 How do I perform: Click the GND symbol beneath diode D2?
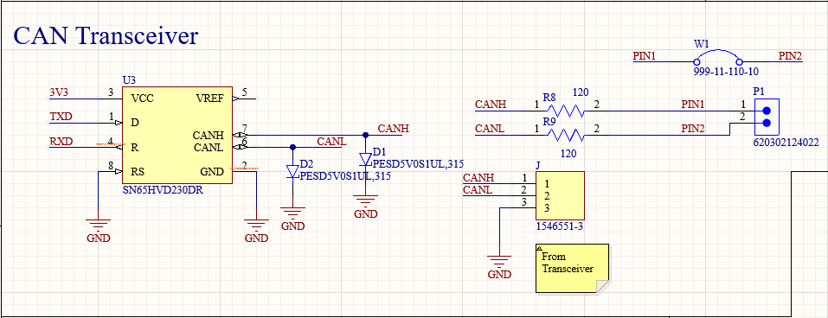pos(293,214)
